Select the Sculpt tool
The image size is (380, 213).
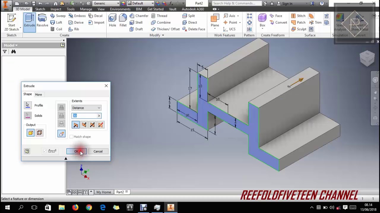[299, 29]
